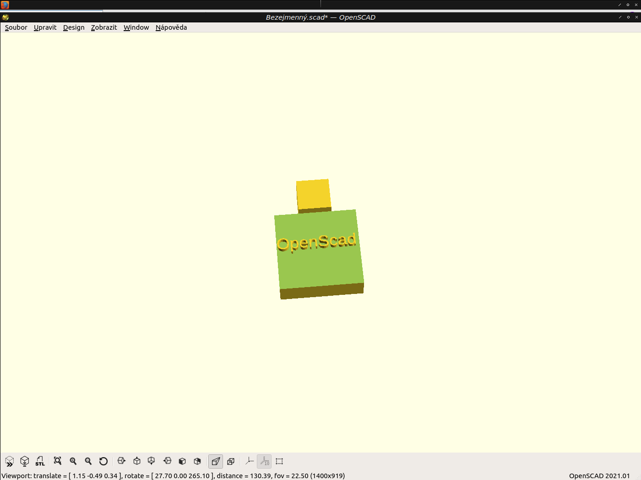Enable Orthogonal projection
Screen dimensions: 641x480
click(231, 461)
